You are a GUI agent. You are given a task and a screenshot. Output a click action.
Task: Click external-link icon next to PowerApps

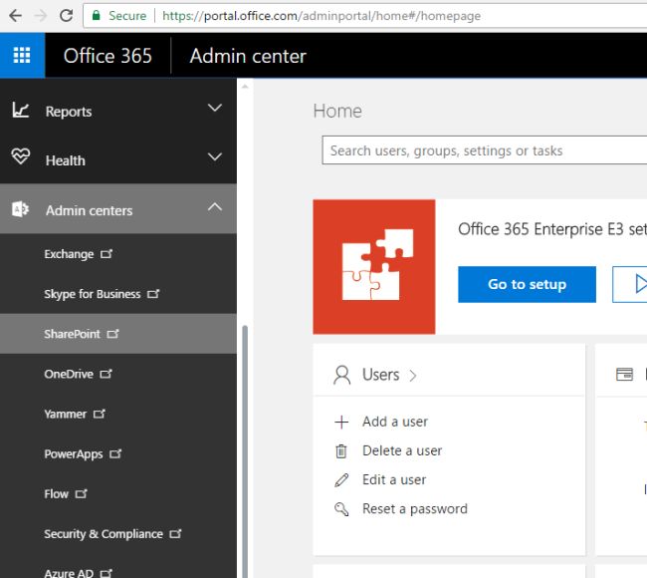(115, 453)
